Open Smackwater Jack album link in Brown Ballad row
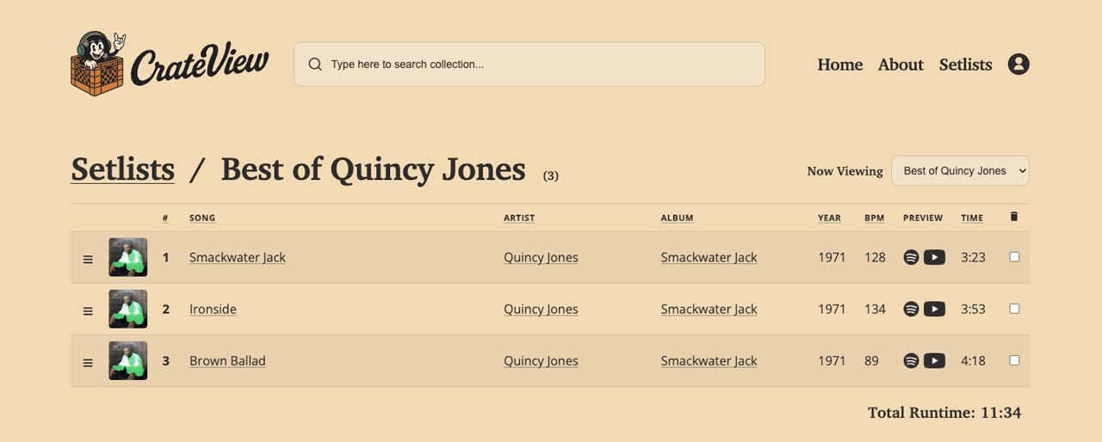Screen dimensions: 1102x442 pos(709,360)
